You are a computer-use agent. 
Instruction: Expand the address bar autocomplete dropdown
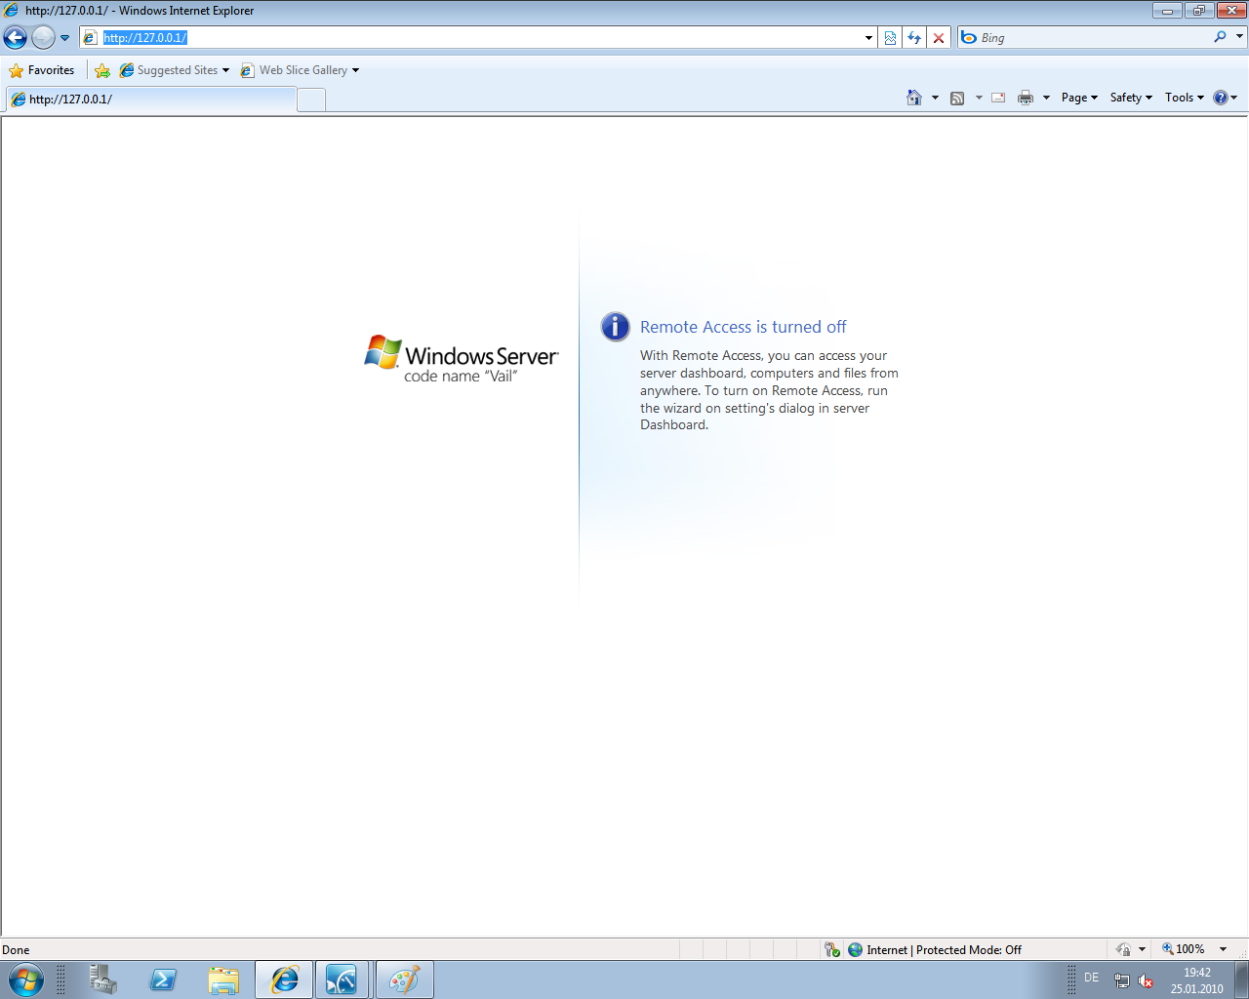868,38
